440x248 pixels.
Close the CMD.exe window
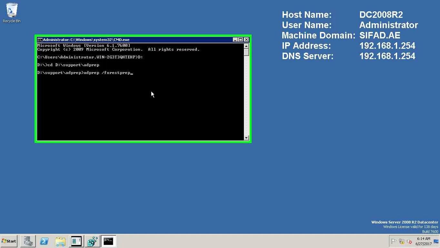tap(246, 40)
